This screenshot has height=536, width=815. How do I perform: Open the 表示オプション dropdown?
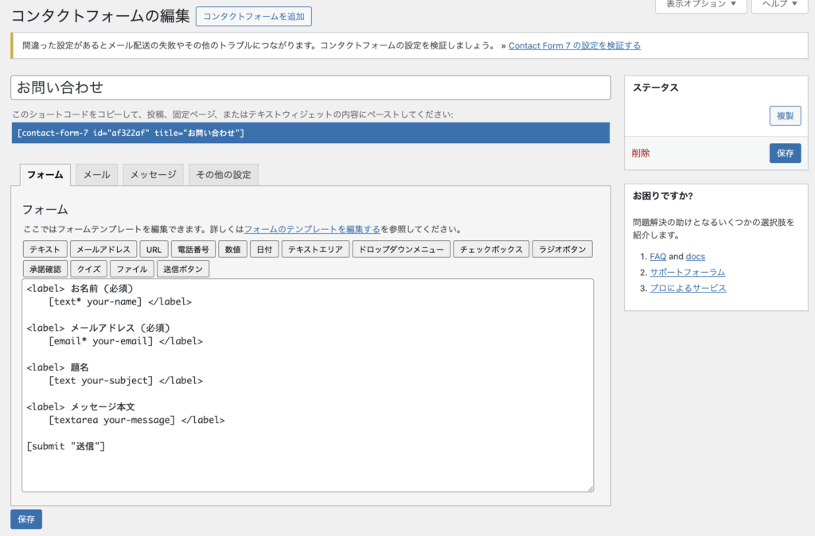700,5
